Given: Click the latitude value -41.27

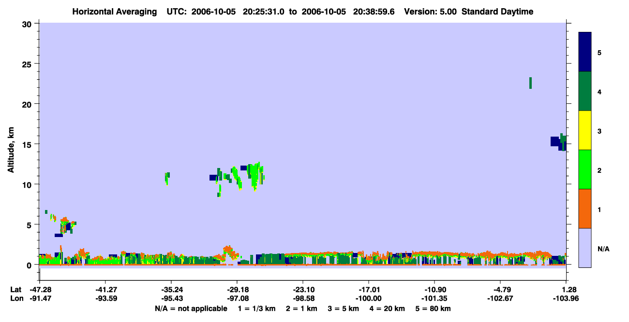Looking at the screenshot, I should pyautogui.click(x=105, y=290).
